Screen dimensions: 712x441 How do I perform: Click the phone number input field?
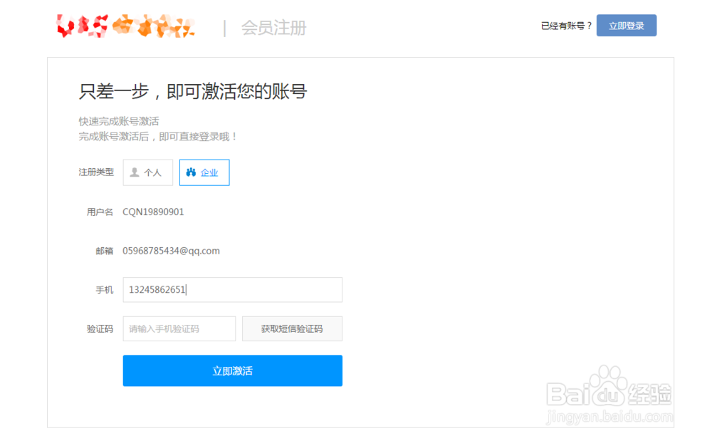232,289
